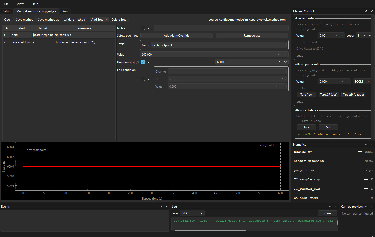Click heater.setpoint legend entry in plot
This screenshot has height=237, width=375.
tap(36, 150)
